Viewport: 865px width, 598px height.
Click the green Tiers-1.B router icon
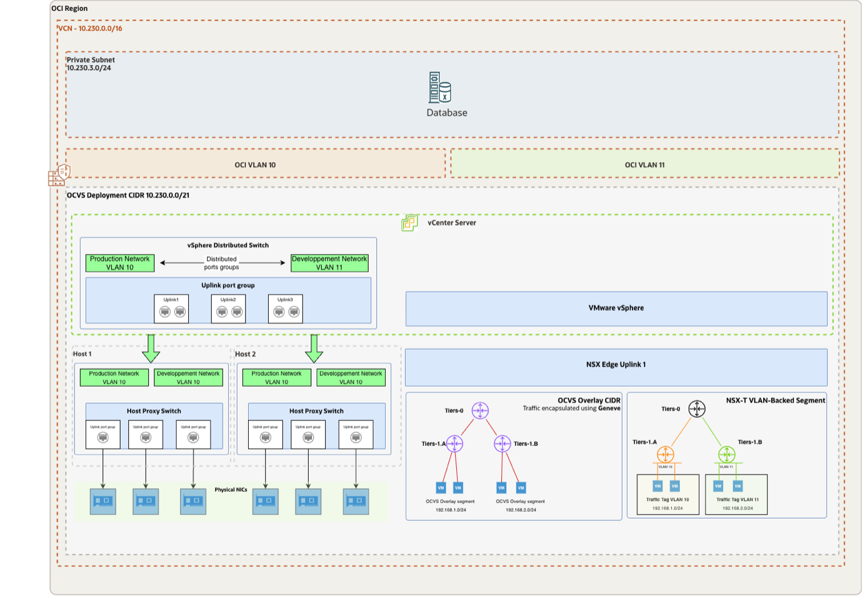726,454
